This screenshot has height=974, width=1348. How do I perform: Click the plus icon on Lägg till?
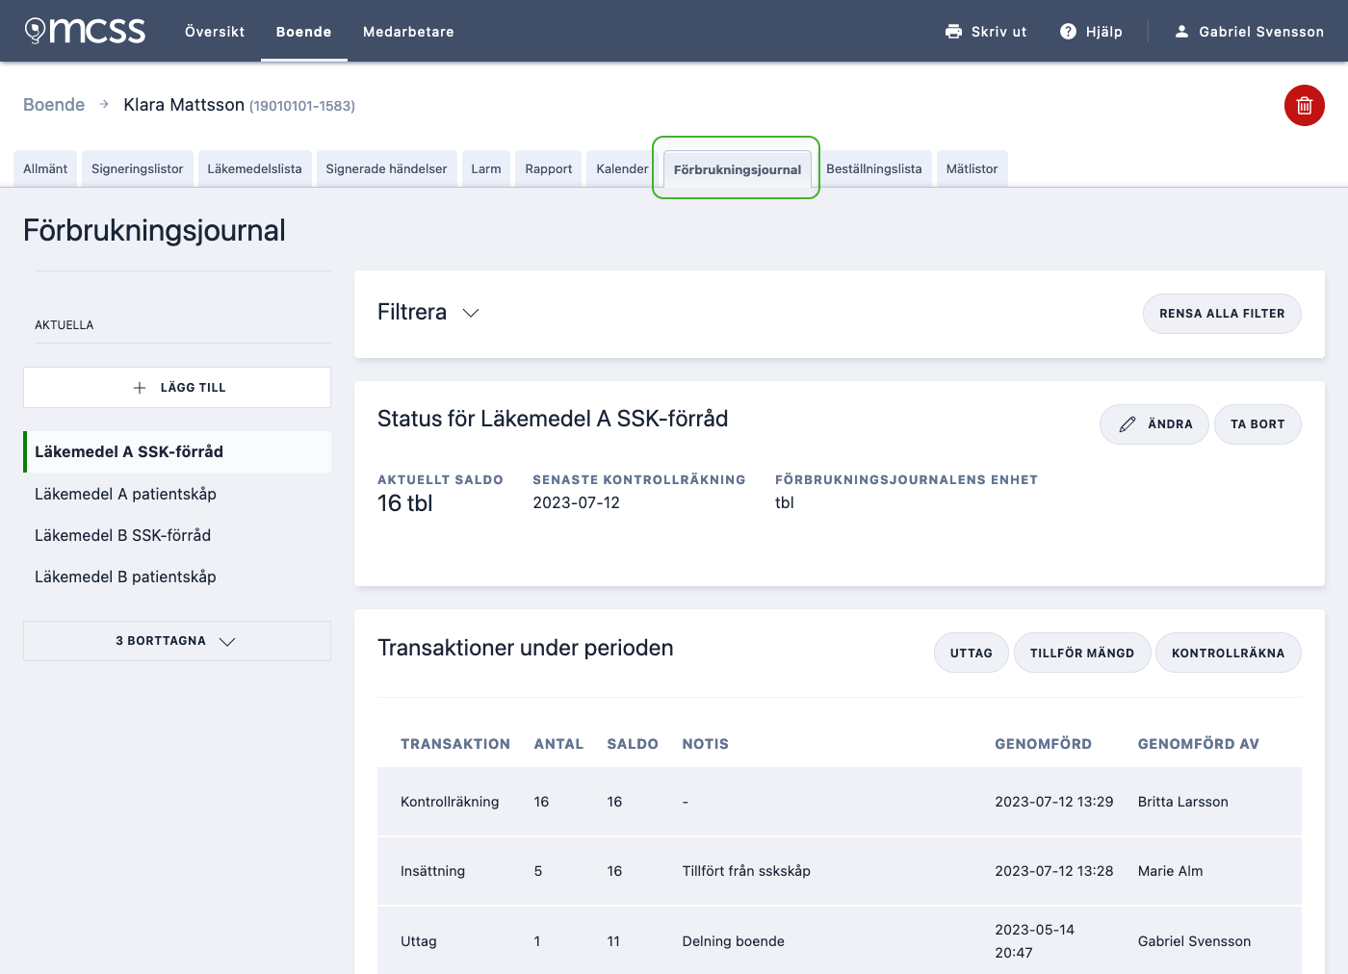pos(140,388)
